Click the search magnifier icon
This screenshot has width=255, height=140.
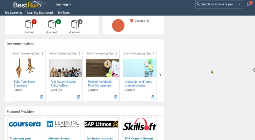(198, 4)
